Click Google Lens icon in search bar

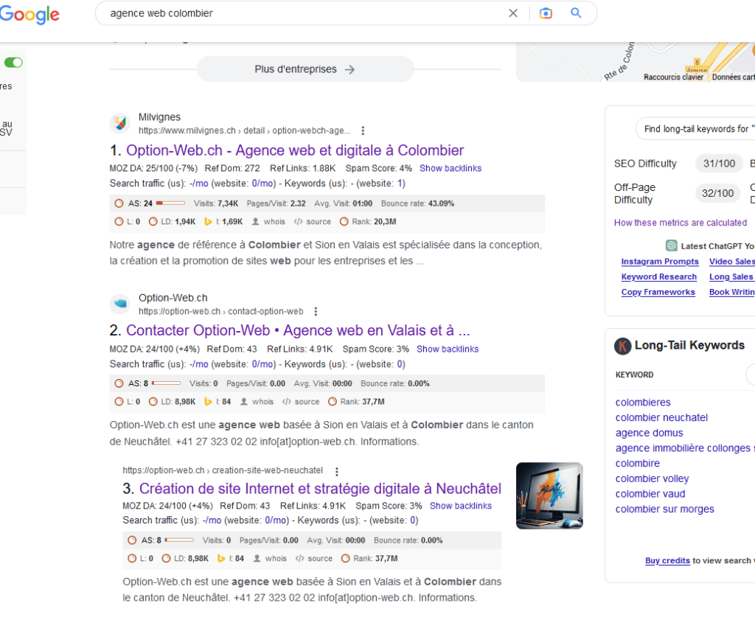coord(546,13)
